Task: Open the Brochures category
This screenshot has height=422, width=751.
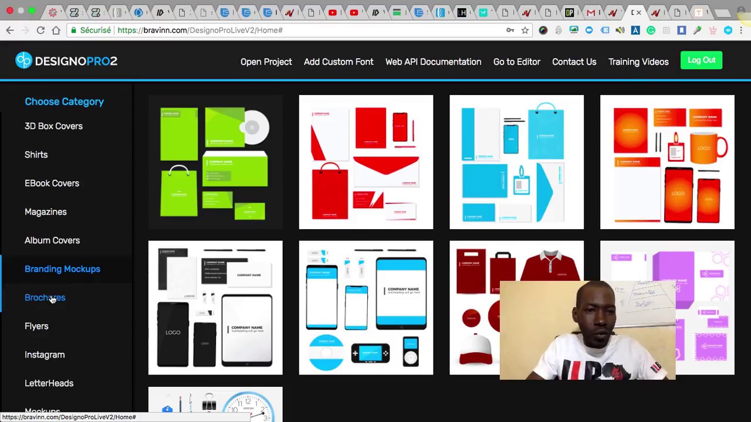Action: (x=45, y=298)
